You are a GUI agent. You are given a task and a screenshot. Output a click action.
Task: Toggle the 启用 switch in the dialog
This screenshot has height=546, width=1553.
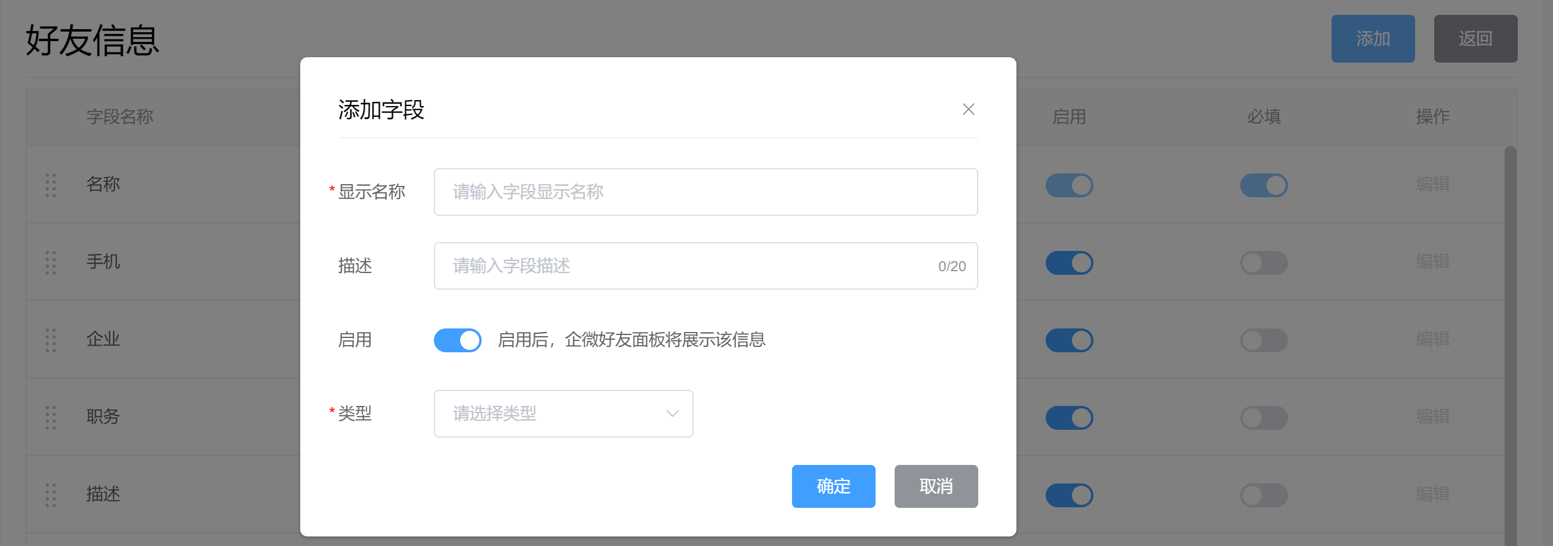coord(458,340)
